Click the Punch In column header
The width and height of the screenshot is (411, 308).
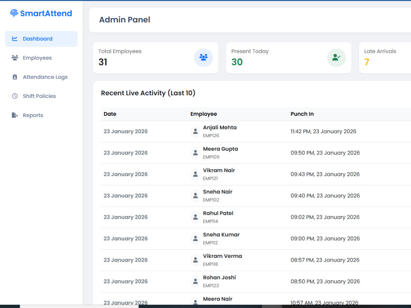click(x=302, y=114)
